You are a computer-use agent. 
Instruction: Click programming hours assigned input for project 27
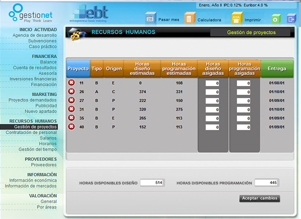[243, 101]
